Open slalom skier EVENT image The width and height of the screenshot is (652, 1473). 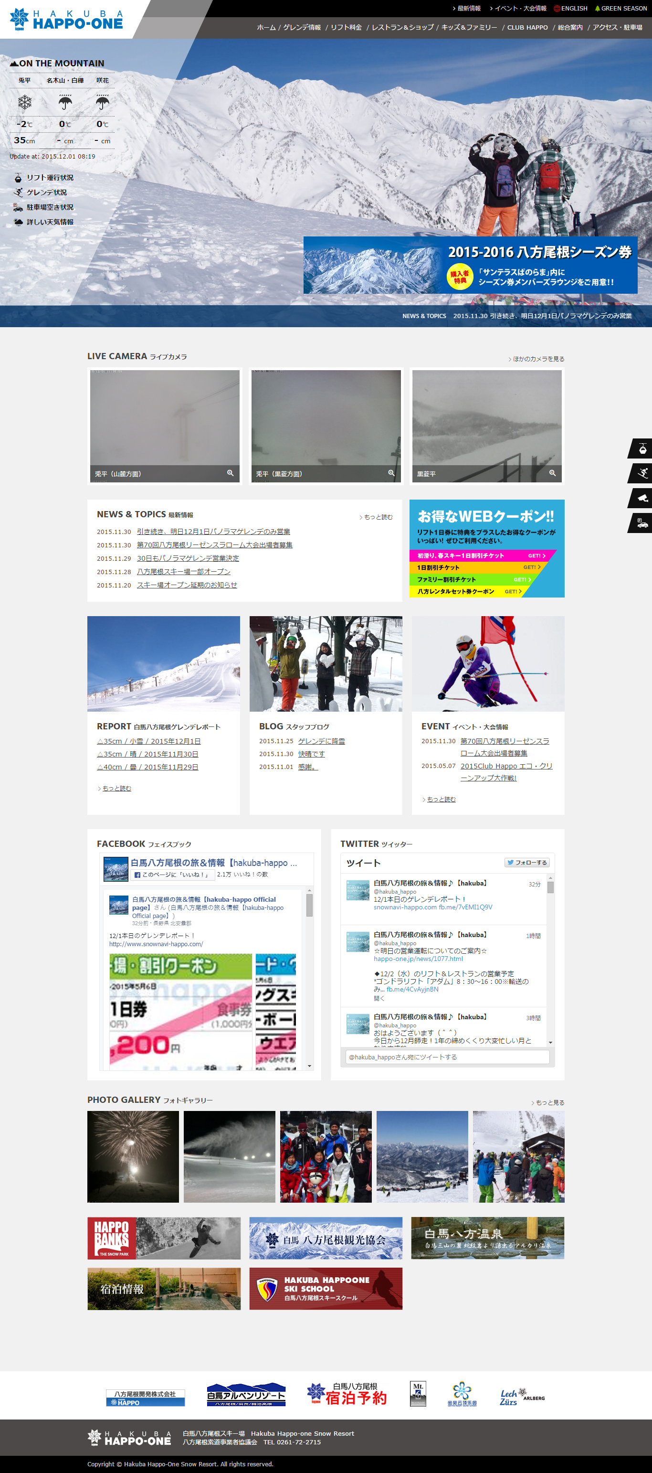488,664
